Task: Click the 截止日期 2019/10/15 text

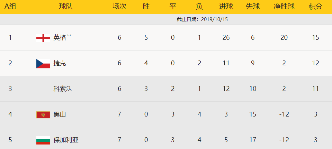Action: 202,19
